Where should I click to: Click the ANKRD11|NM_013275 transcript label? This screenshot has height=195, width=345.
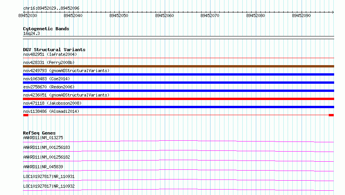pyautogui.click(x=43, y=138)
